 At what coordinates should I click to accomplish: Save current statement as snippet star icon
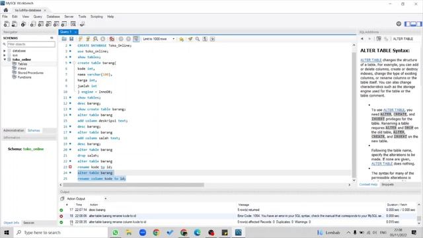coord(181,39)
